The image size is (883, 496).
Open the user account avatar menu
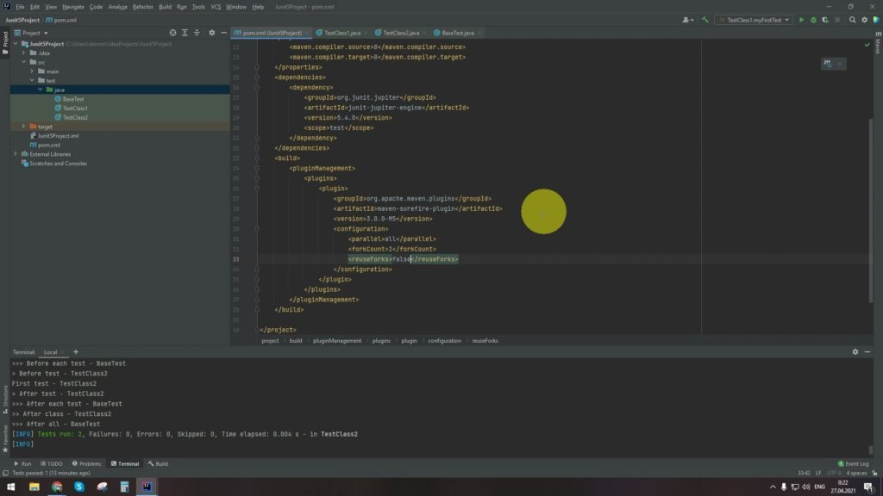click(x=687, y=20)
